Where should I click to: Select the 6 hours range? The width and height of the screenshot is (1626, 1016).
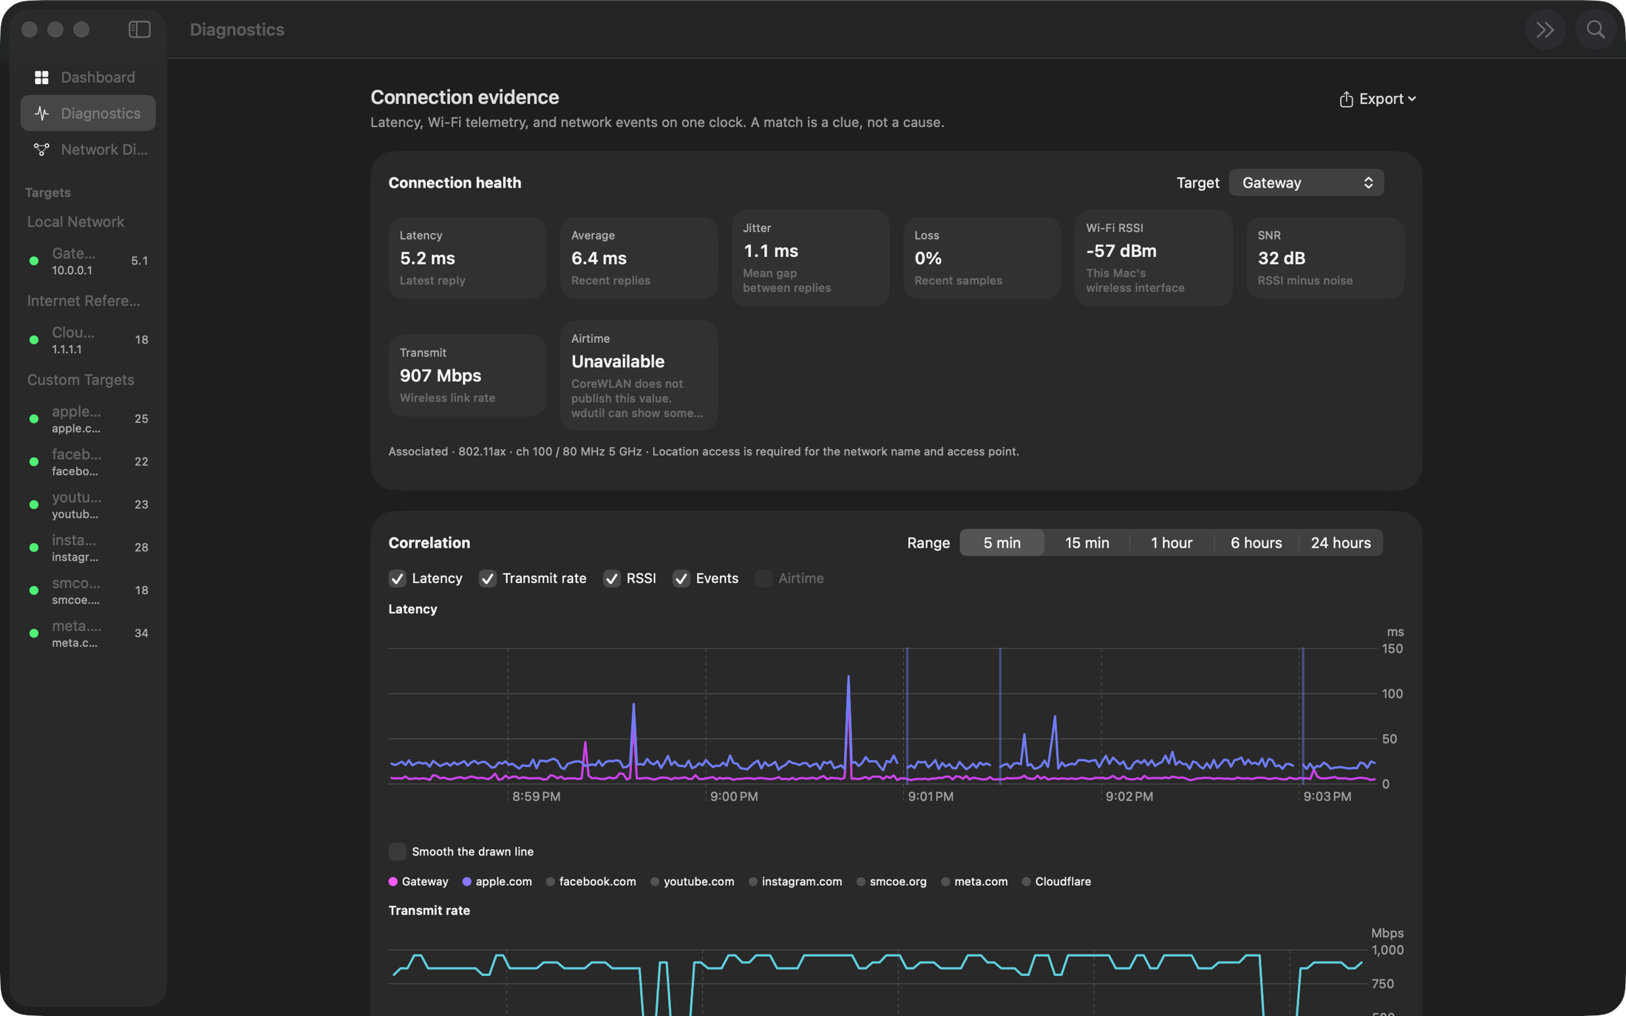[x=1256, y=542]
